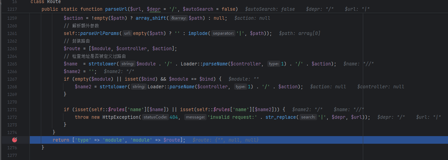Click the return keyword on the highlighted line

[x=61, y=140]
